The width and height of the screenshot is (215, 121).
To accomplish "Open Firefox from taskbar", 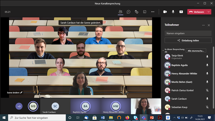I will tap(127, 118).
